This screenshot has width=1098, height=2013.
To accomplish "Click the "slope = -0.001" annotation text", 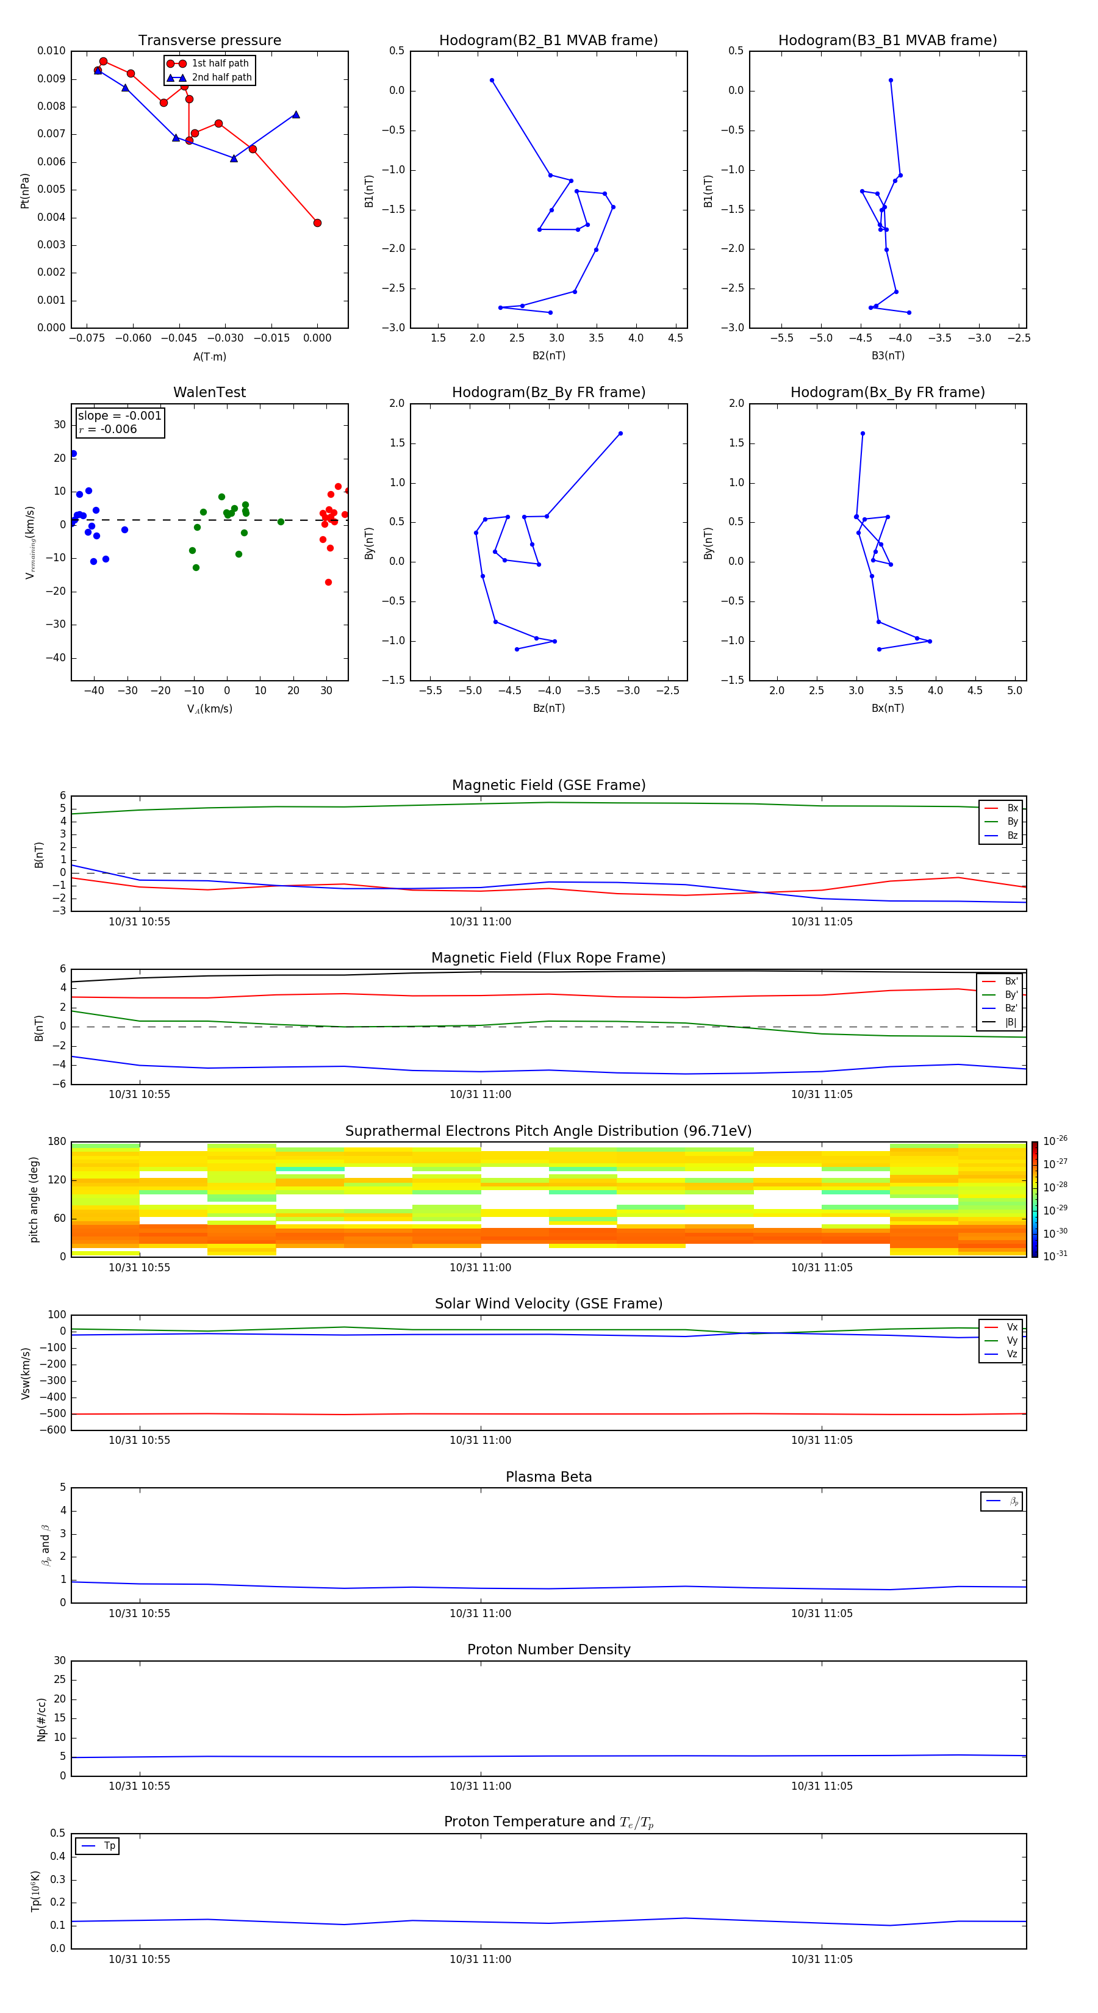I will click(x=120, y=416).
